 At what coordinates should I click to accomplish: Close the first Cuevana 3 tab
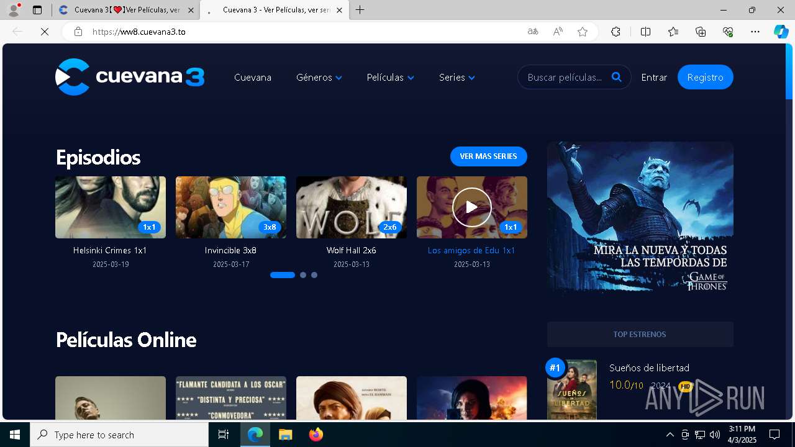click(191, 10)
